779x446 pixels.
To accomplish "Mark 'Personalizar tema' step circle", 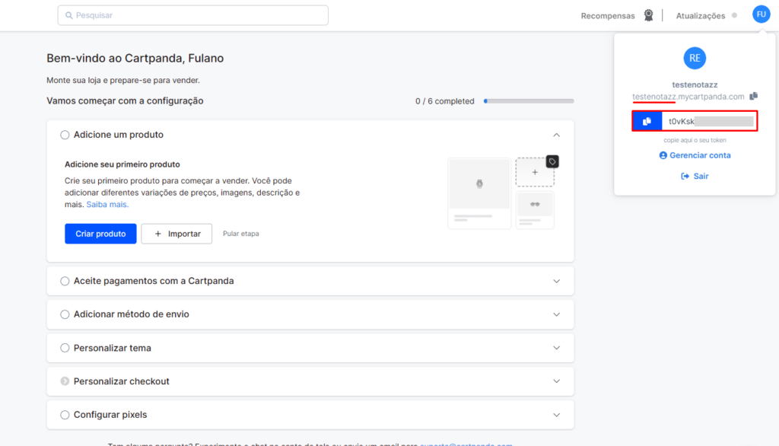I will [65, 348].
